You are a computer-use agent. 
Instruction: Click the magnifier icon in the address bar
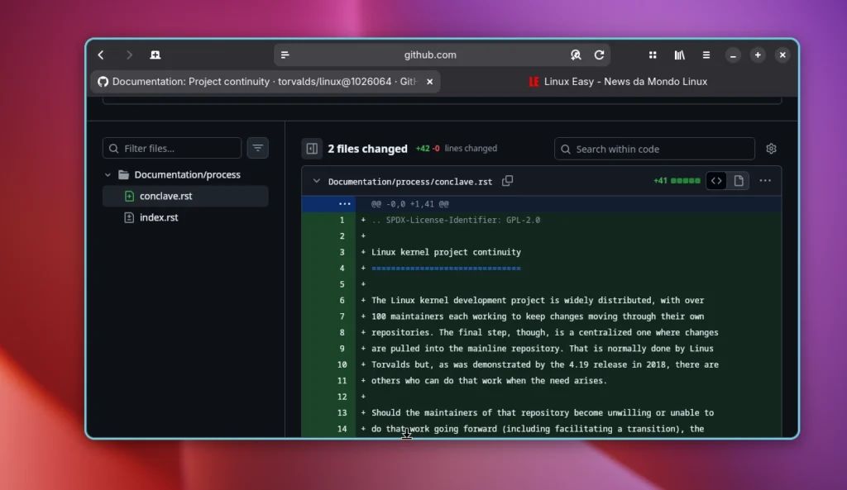576,55
